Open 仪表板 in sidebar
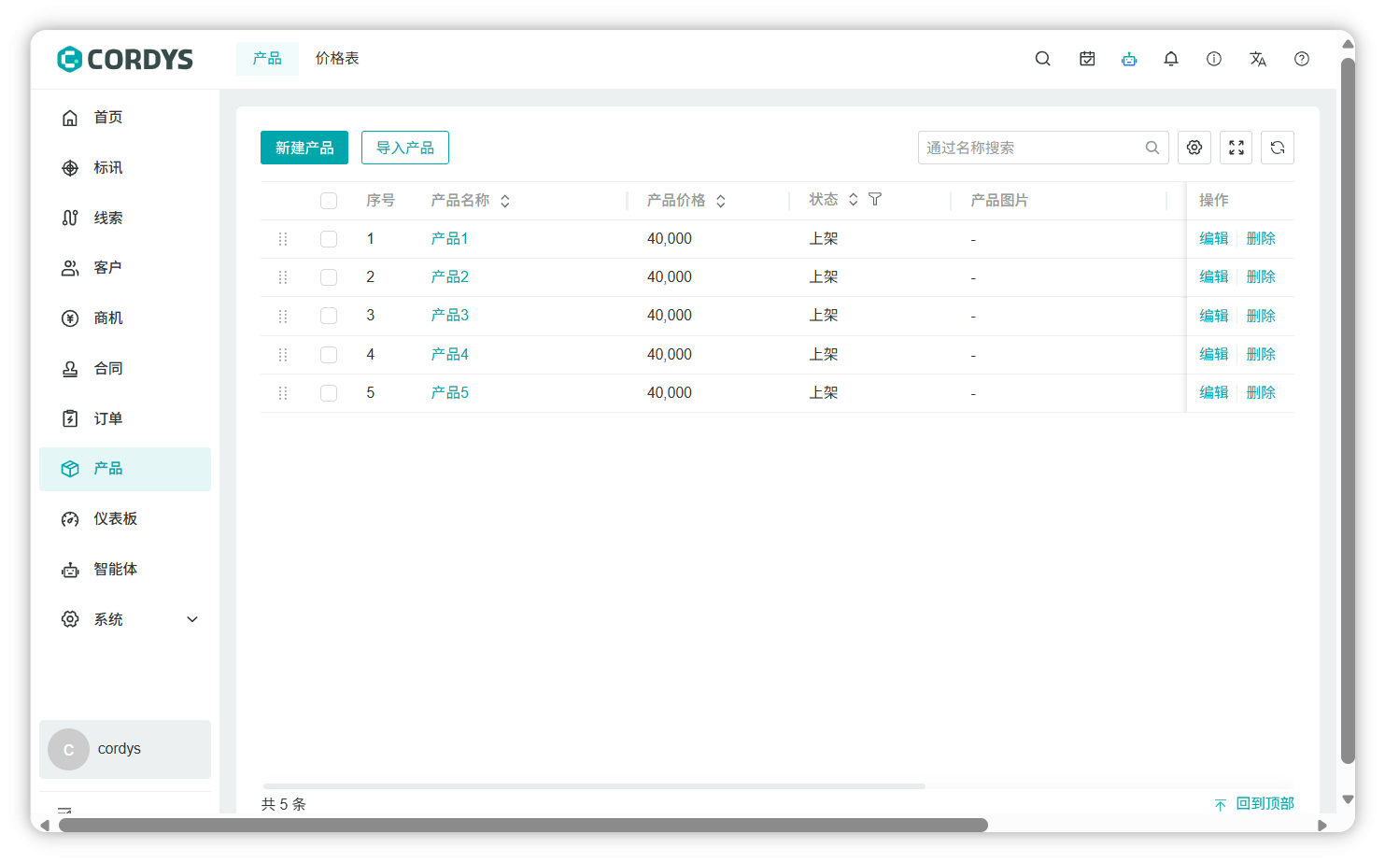This screenshot has height=862, width=1385. tap(125, 519)
